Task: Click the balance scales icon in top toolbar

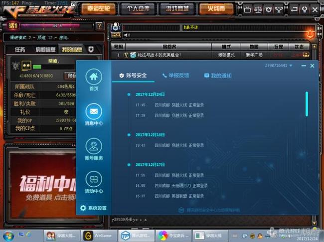Action: point(258,9)
